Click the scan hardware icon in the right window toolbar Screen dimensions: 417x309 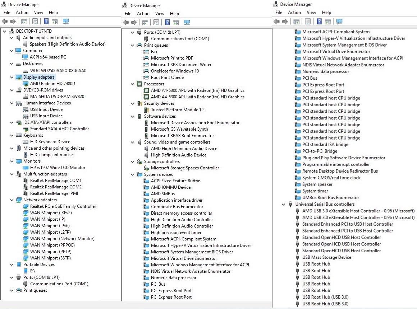tap(339, 22)
